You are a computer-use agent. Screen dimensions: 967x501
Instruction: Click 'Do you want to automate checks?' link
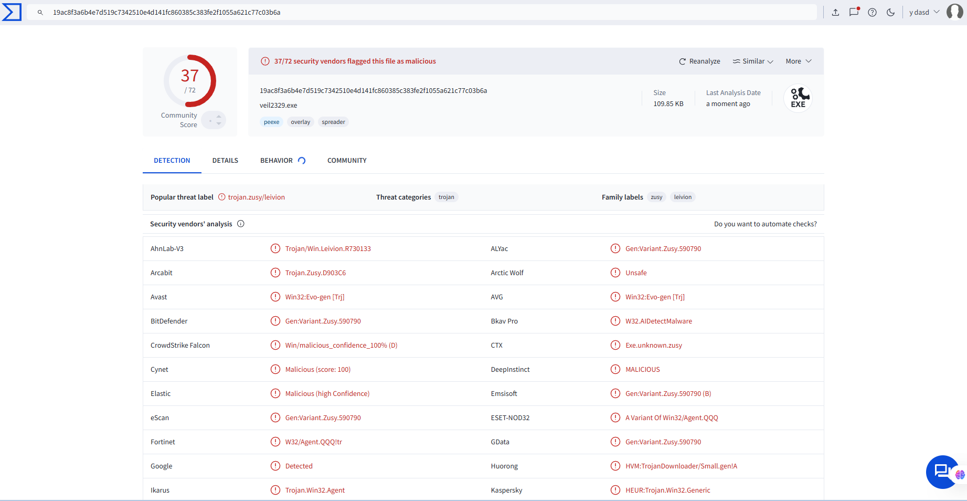pos(765,224)
